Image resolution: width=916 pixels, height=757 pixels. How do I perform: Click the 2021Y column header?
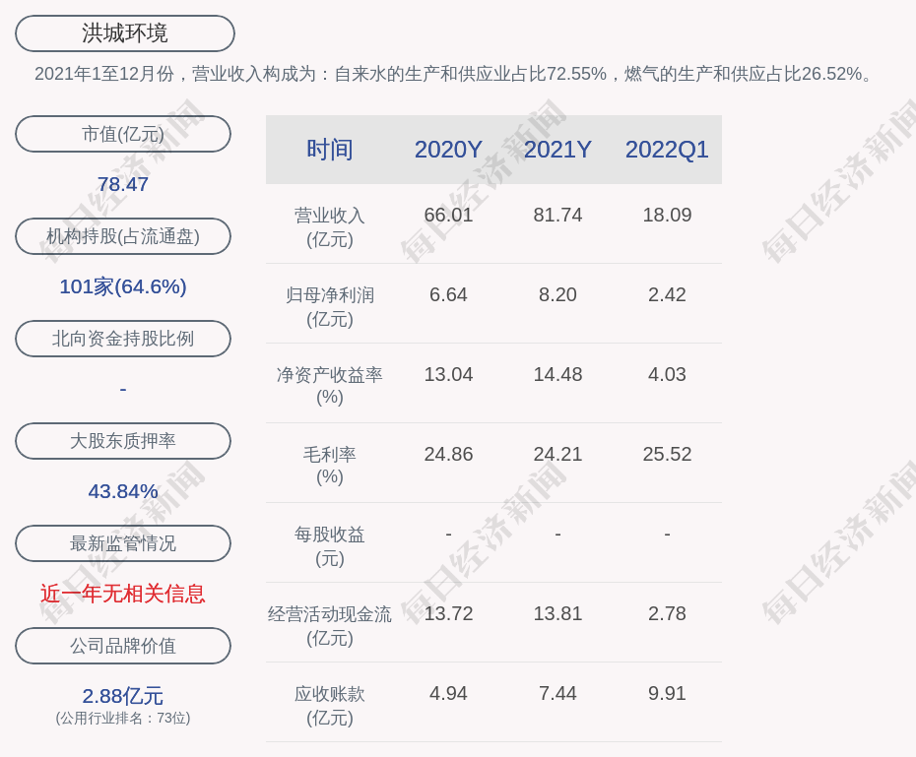pyautogui.click(x=557, y=150)
